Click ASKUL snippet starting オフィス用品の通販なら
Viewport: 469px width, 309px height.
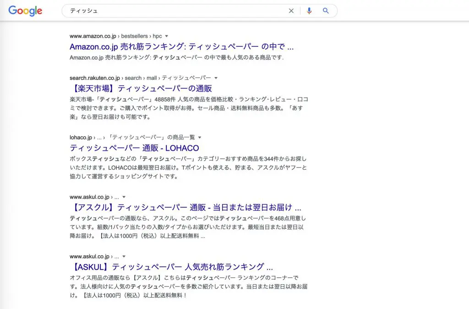click(x=189, y=287)
